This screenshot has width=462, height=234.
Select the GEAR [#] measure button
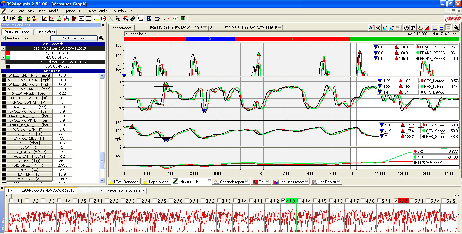pyautogui.click(x=29, y=147)
